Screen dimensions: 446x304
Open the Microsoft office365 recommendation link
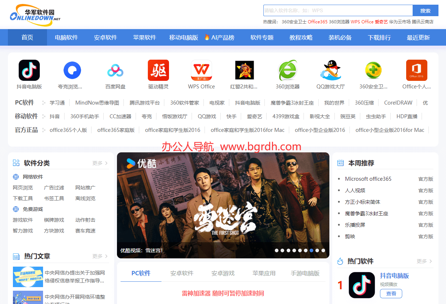[368, 179]
